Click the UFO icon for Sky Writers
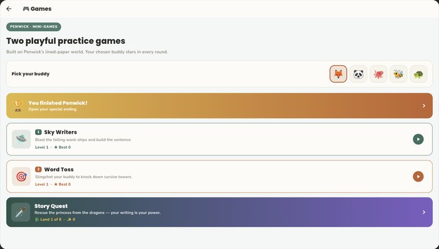The width and height of the screenshot is (439, 249). point(21,139)
